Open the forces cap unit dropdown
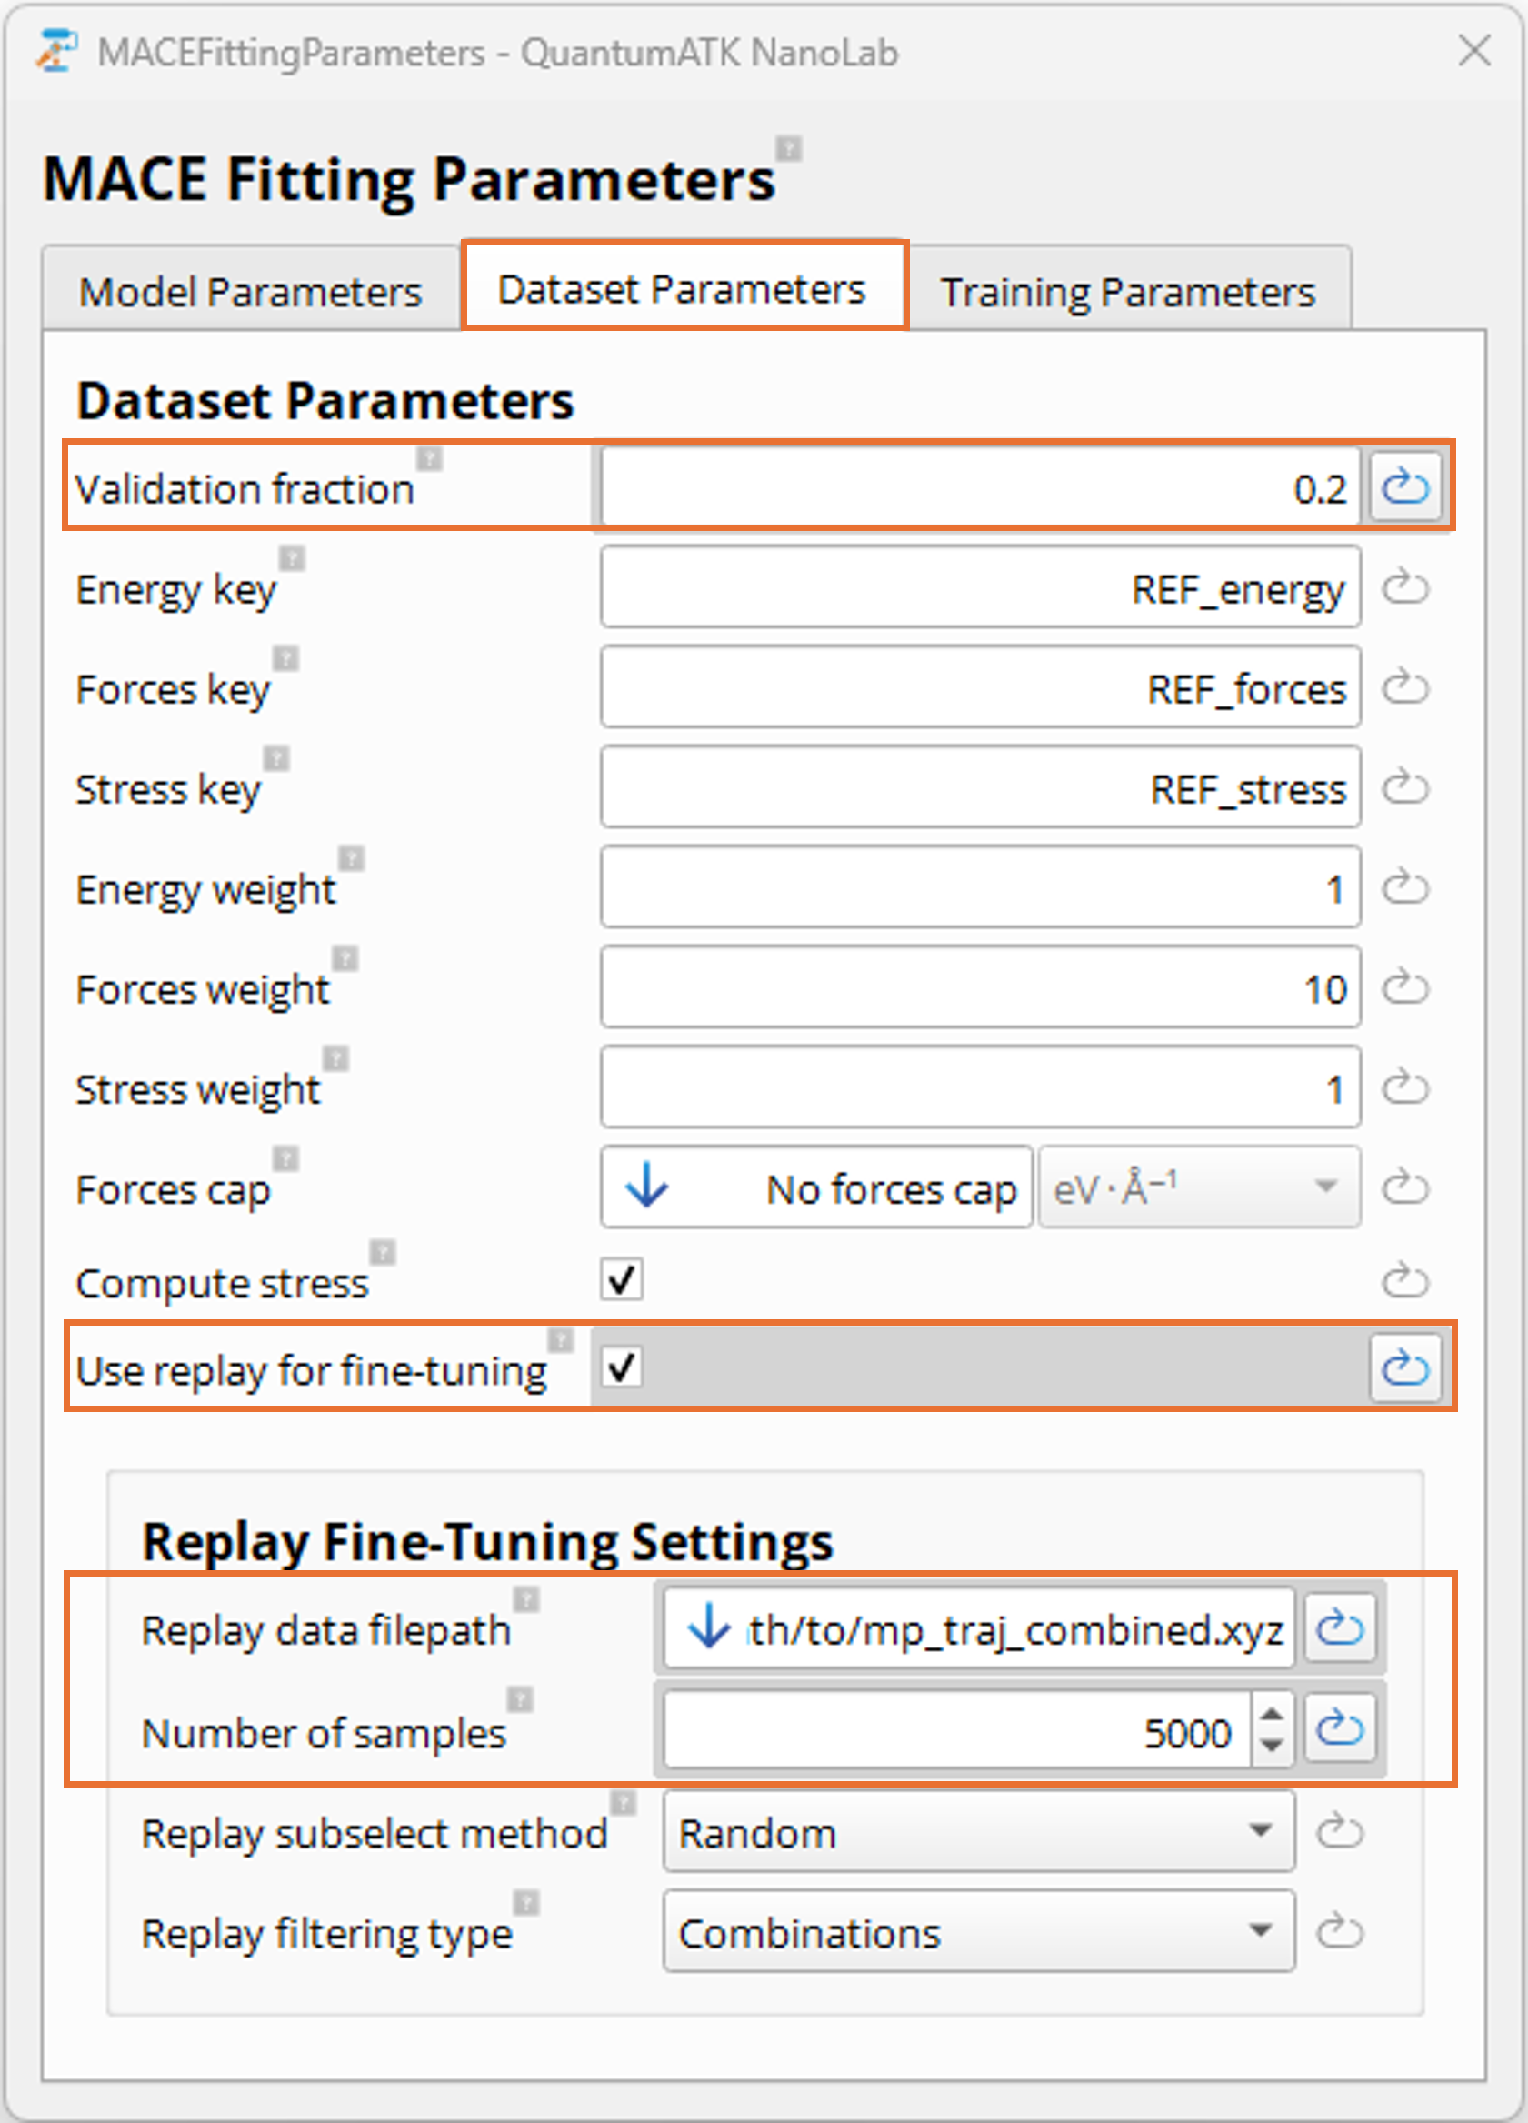The width and height of the screenshot is (1528, 2123). point(1198,1187)
